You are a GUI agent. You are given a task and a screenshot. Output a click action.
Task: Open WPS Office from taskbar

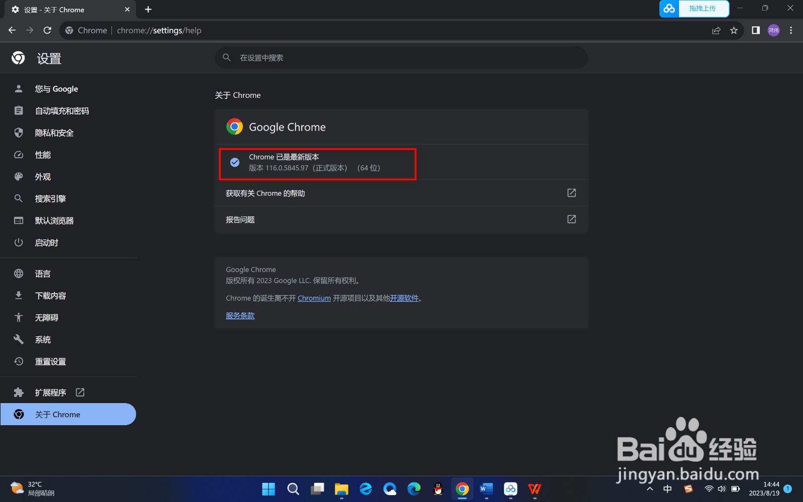click(534, 489)
